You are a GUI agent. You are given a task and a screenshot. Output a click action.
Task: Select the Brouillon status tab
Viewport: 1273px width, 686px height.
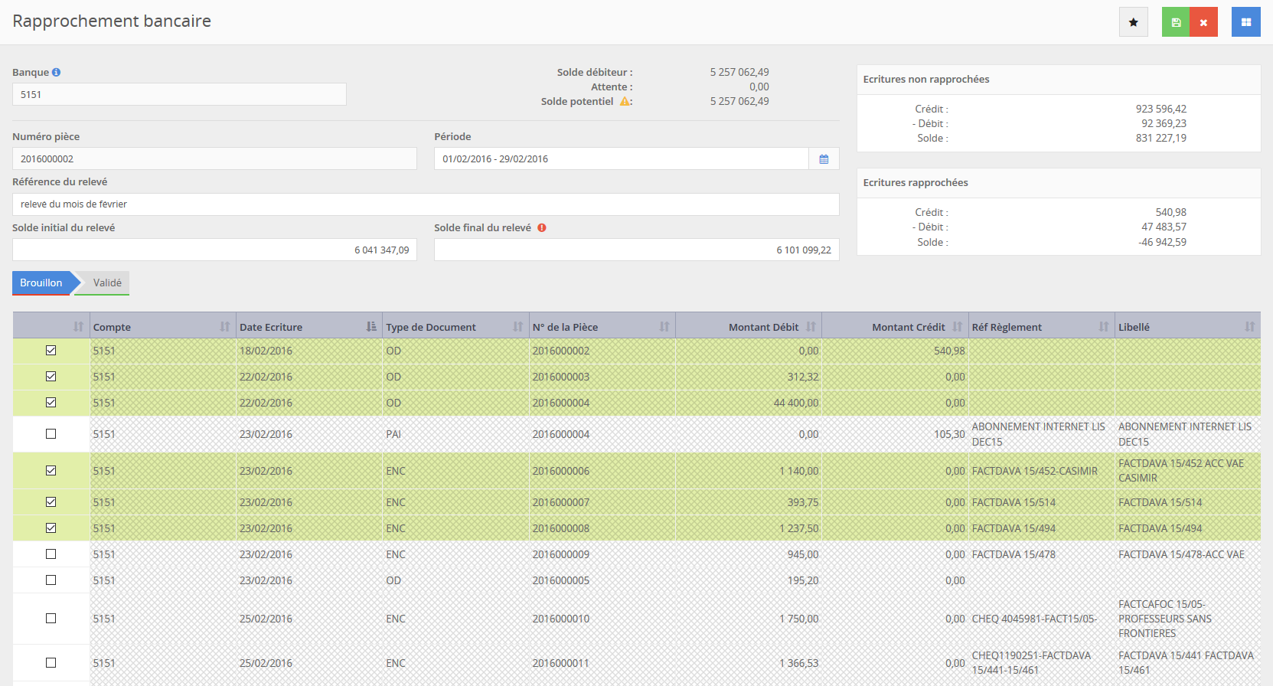pyautogui.click(x=41, y=283)
